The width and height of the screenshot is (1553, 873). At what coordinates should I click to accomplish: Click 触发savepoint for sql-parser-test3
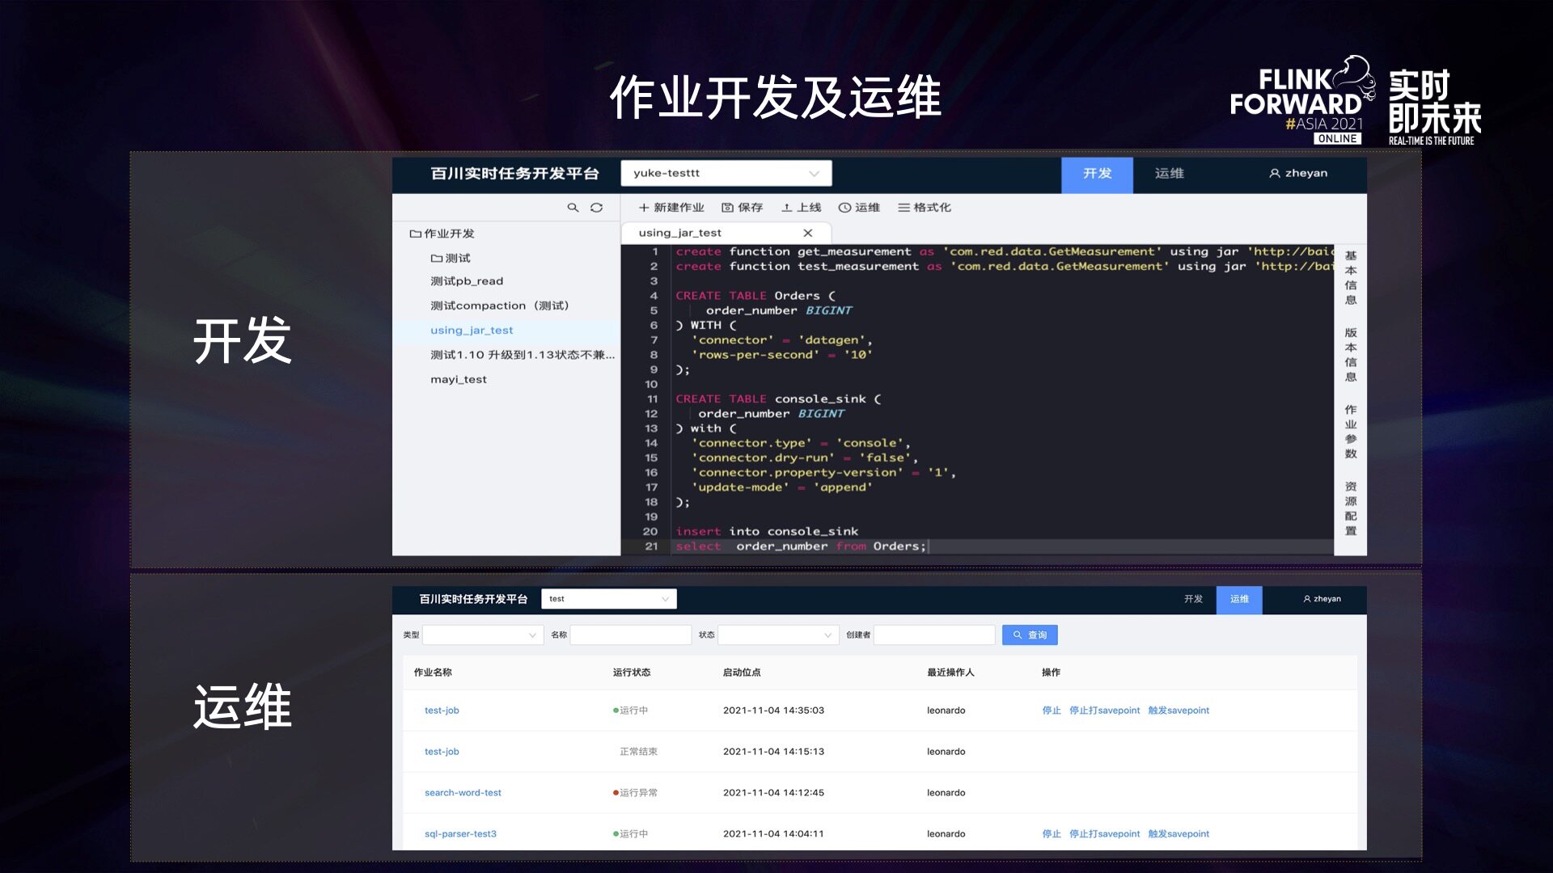pyautogui.click(x=1179, y=834)
